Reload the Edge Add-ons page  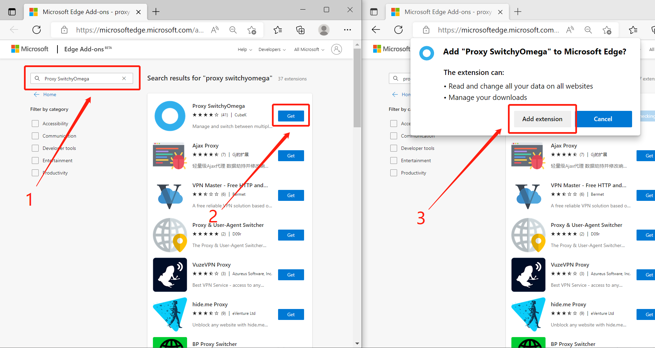pos(36,30)
